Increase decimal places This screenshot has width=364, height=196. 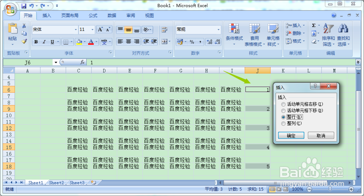tap(209, 42)
